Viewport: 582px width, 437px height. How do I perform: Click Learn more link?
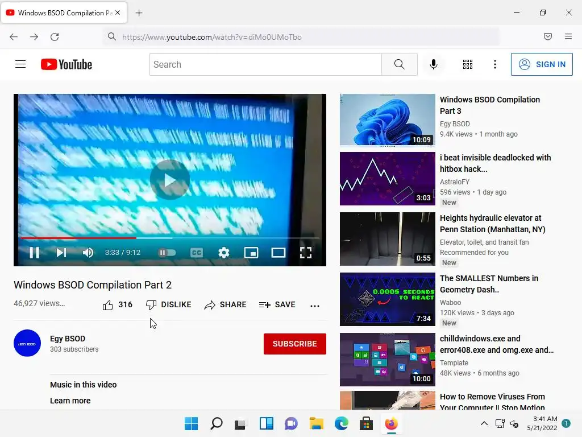(70, 401)
